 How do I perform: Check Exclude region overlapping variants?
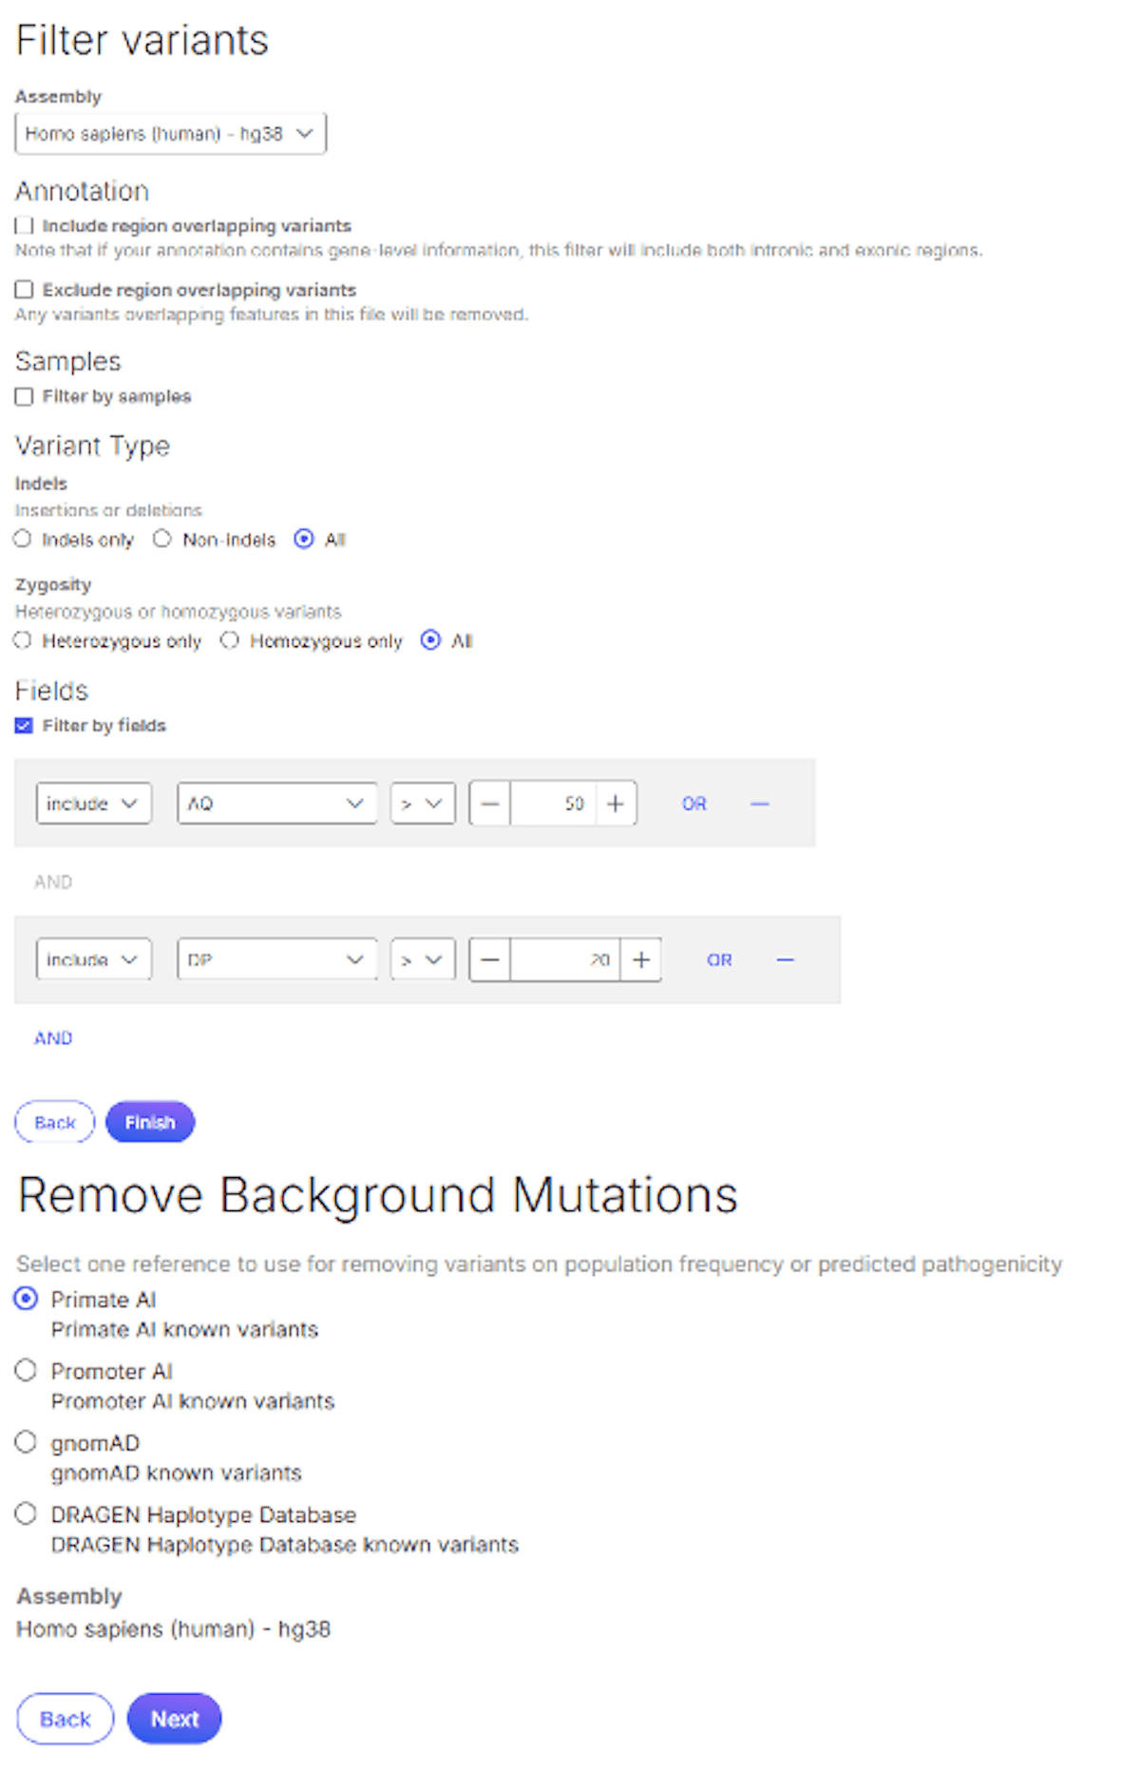[x=25, y=290]
